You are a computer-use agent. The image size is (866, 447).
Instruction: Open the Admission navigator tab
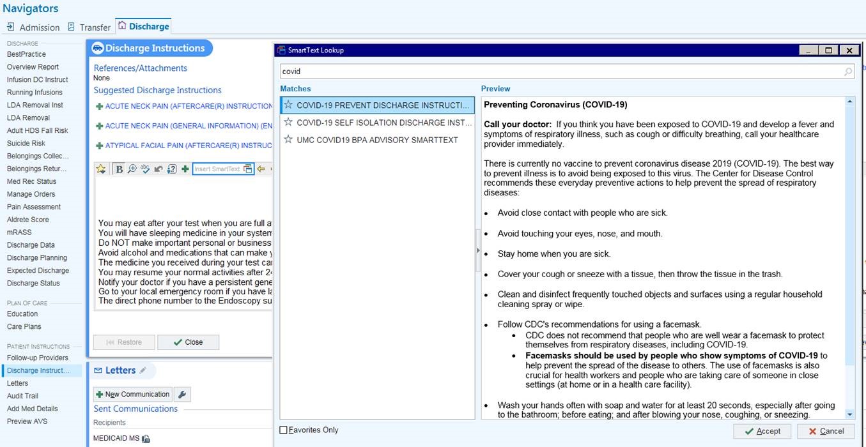33,27
